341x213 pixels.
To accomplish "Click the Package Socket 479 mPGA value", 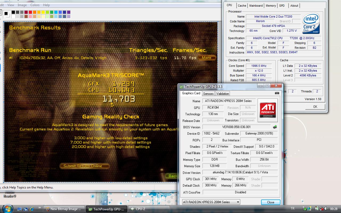I will [273, 26].
